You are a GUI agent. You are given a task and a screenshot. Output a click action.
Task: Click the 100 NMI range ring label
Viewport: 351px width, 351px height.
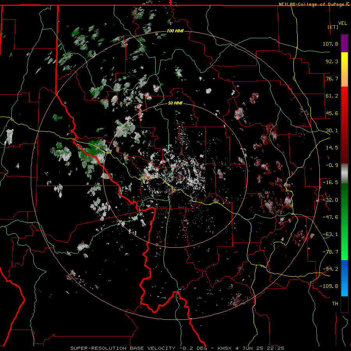[175, 31]
